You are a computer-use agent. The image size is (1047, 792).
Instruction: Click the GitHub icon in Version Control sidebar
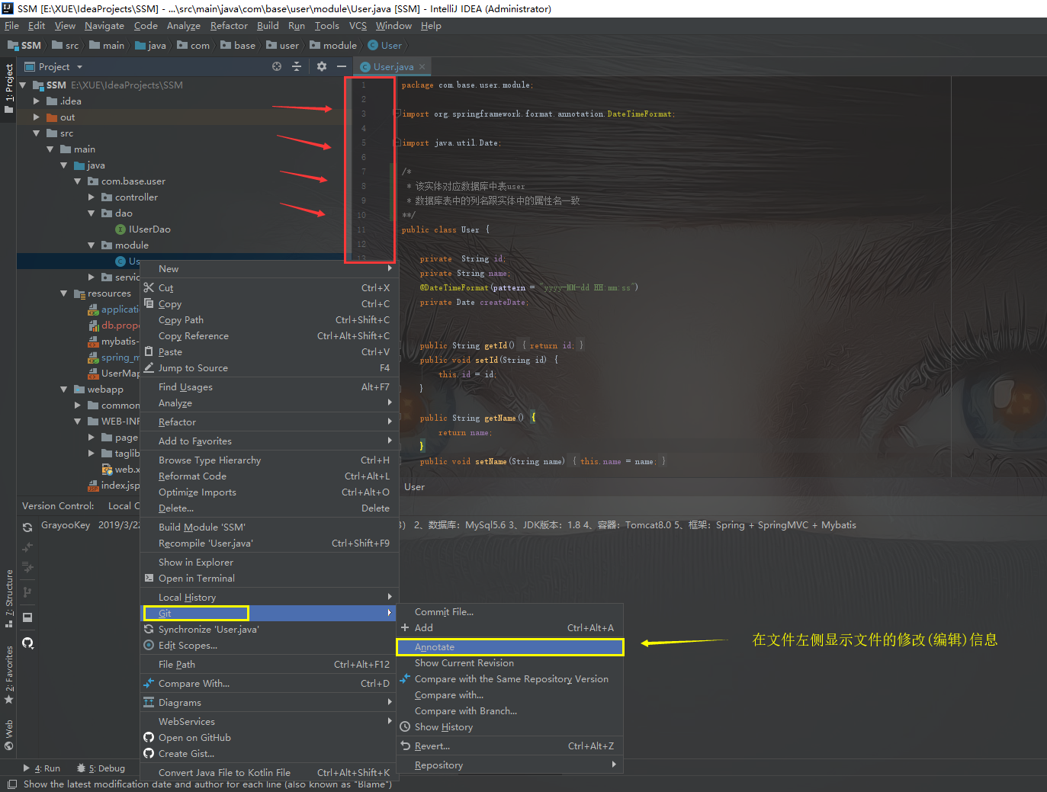(27, 643)
